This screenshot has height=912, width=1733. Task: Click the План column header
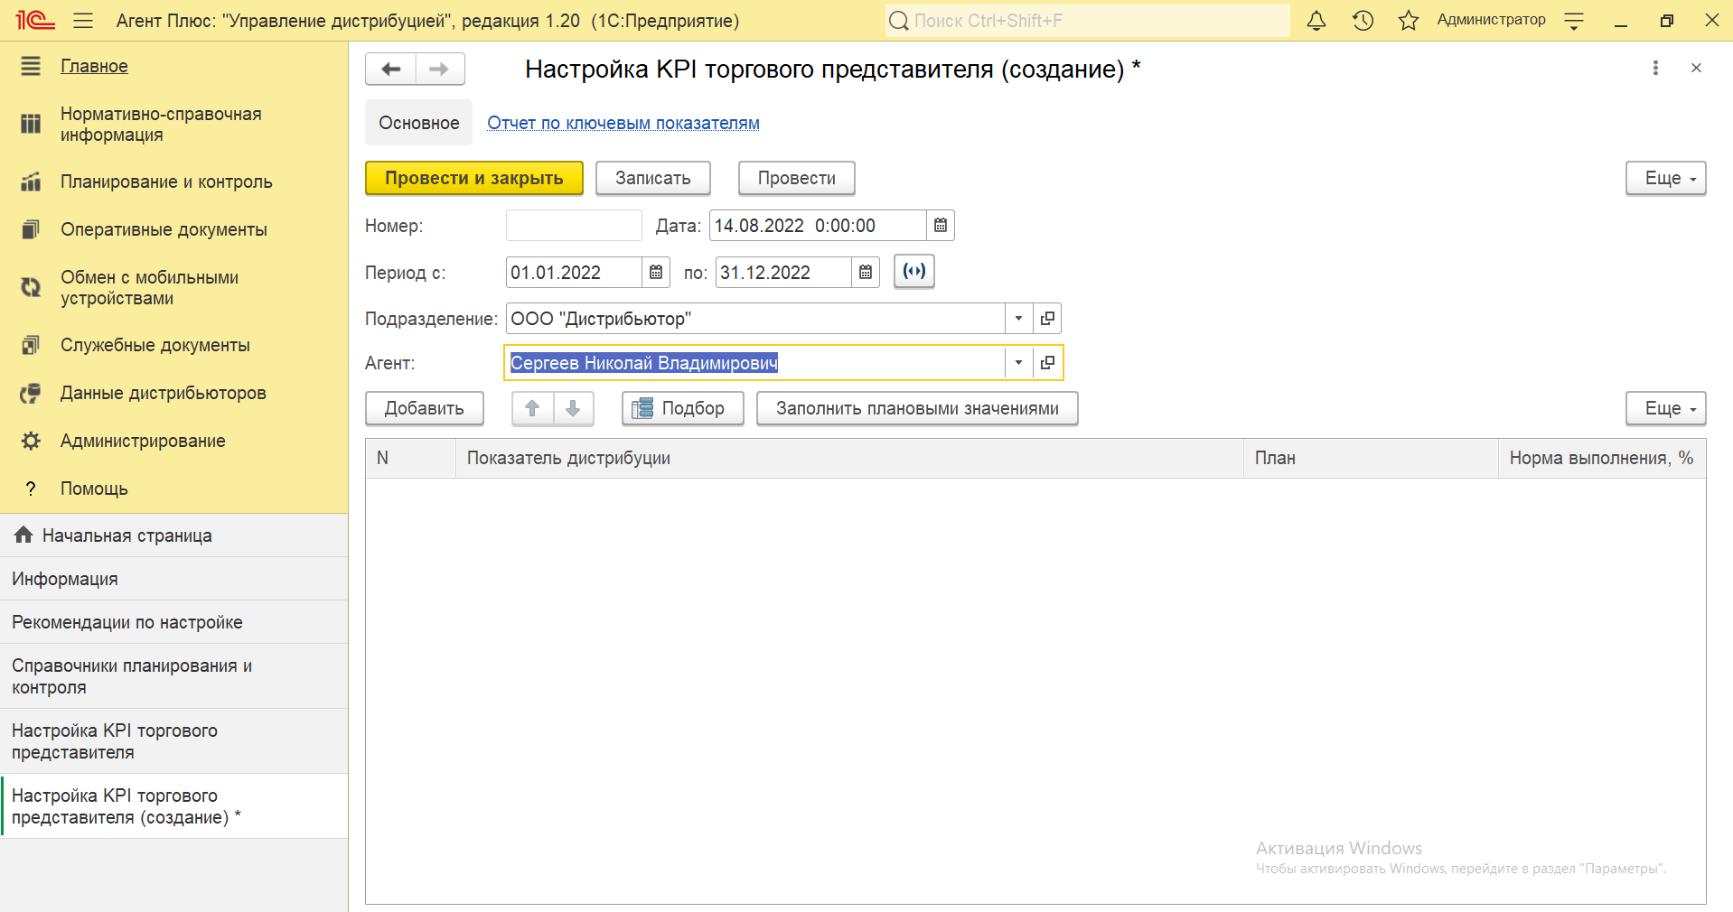pos(1371,458)
